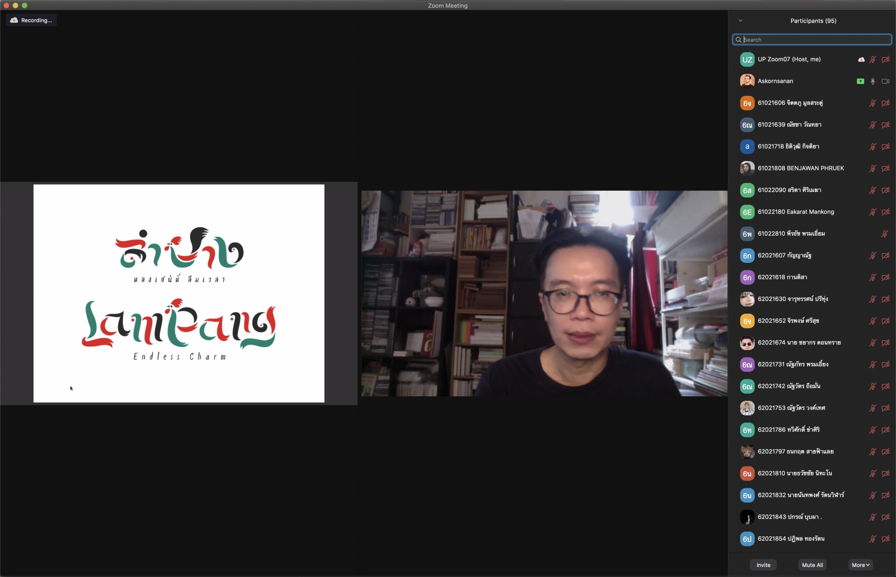Click the presenter's webcam video tile
This screenshot has width=896, height=577.
pyautogui.click(x=544, y=294)
